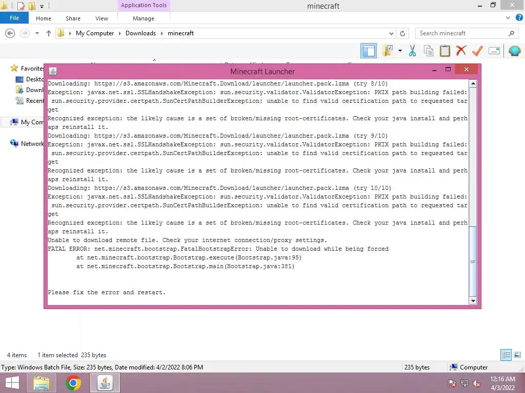The image size is (525, 393).
Task: Open Explorer Help question mark icon
Action: pyautogui.click(x=519, y=18)
